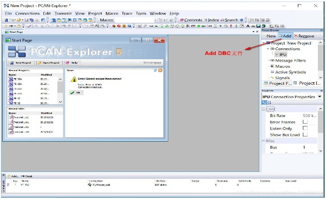326x199 pixels.
Task: Click the orange pause bars toolbar icon
Action: (x=124, y=26)
